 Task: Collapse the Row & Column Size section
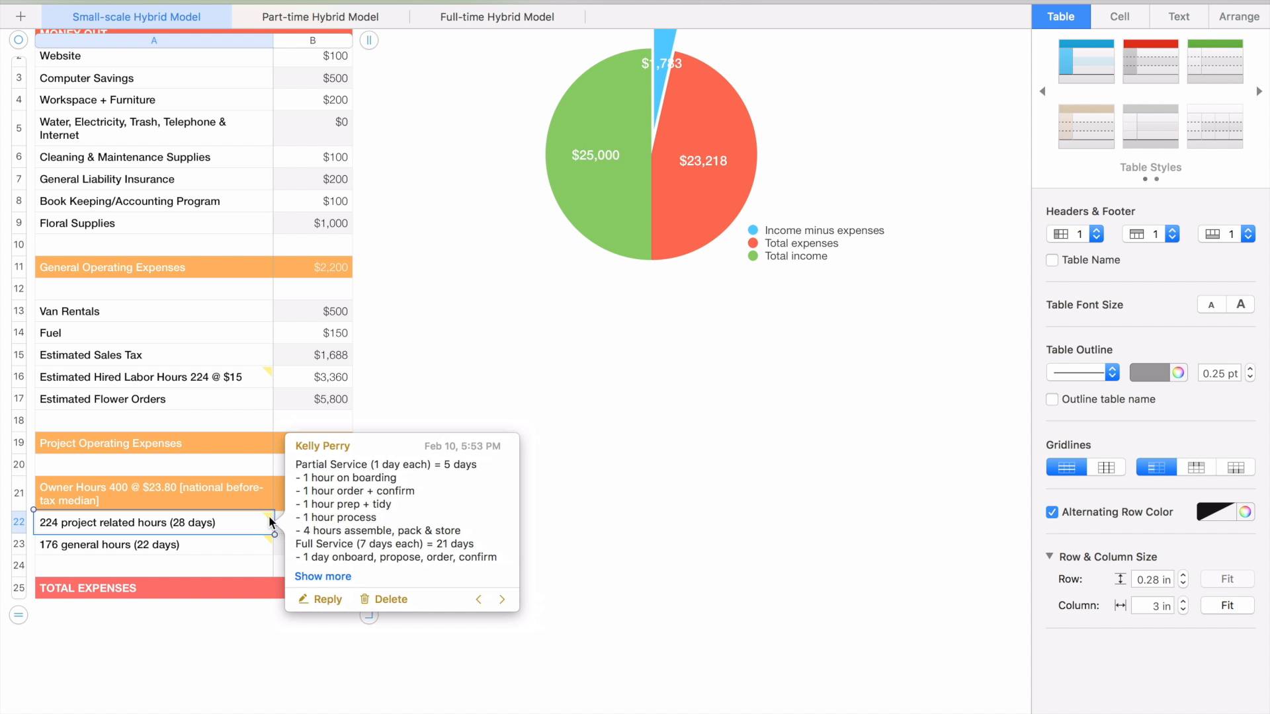(x=1048, y=556)
